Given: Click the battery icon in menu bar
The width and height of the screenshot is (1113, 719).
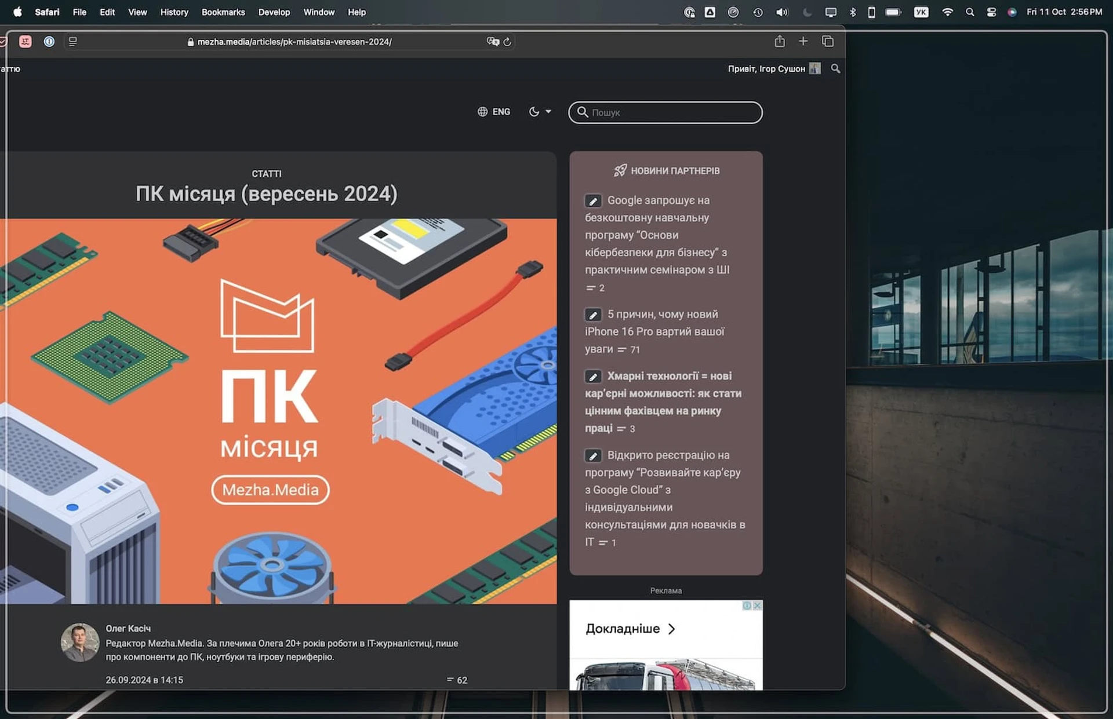Looking at the screenshot, I should point(893,12).
